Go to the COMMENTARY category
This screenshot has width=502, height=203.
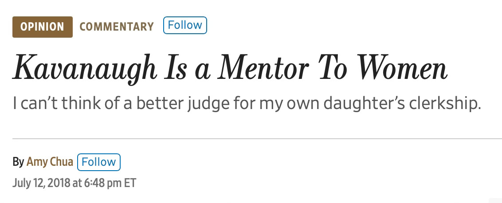coord(117,27)
